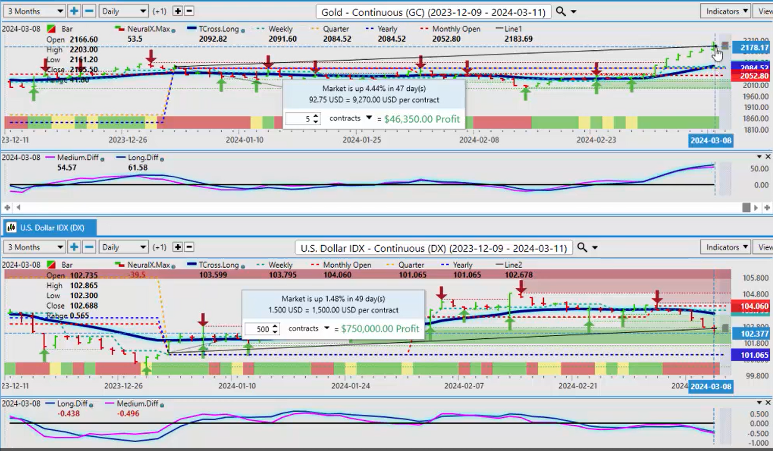Screen dimensions: 773x451
Task: Click the $46,350.00 Profit text
Action: click(x=422, y=119)
